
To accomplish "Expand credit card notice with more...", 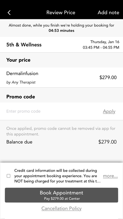I will [x=110, y=176].
